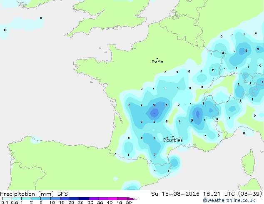Click the '0.1' legend scale value
Screen dimensions: 264x204
[x=5, y=202]
